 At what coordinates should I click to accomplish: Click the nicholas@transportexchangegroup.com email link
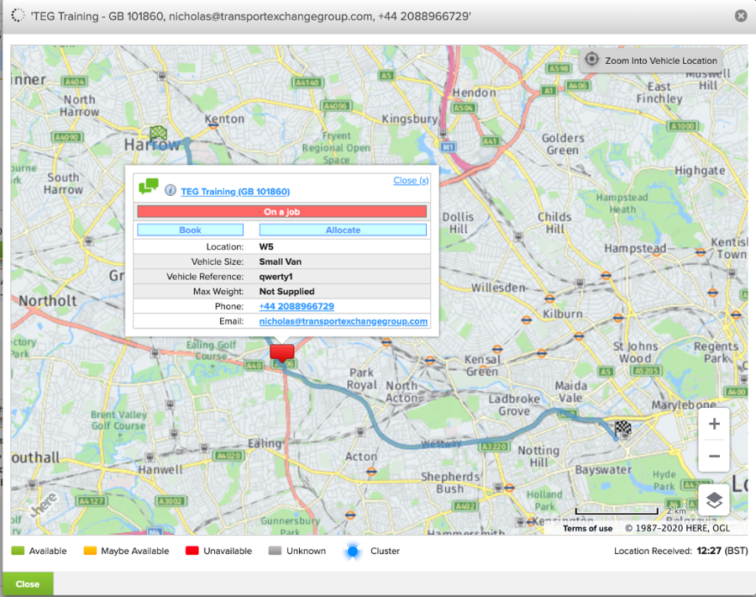coord(344,321)
